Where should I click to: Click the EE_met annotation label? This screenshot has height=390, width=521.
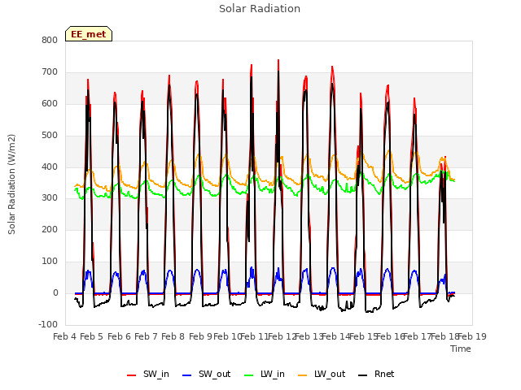click(89, 34)
